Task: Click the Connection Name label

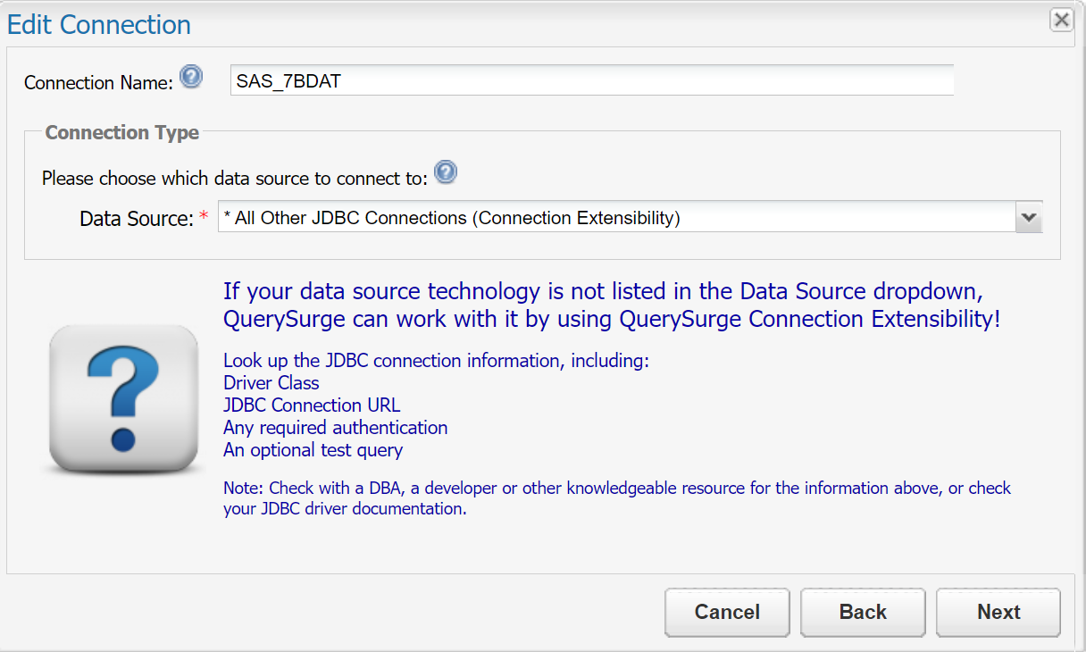Action: pos(98,83)
